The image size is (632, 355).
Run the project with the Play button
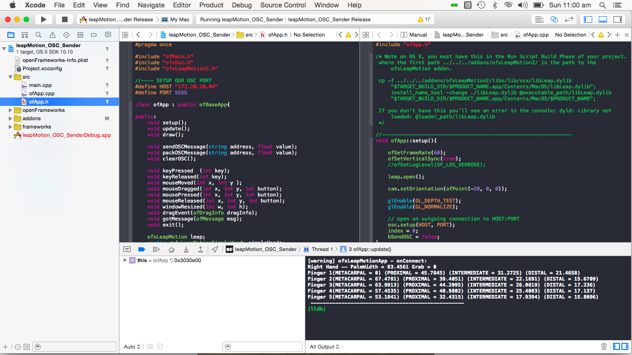point(43,19)
